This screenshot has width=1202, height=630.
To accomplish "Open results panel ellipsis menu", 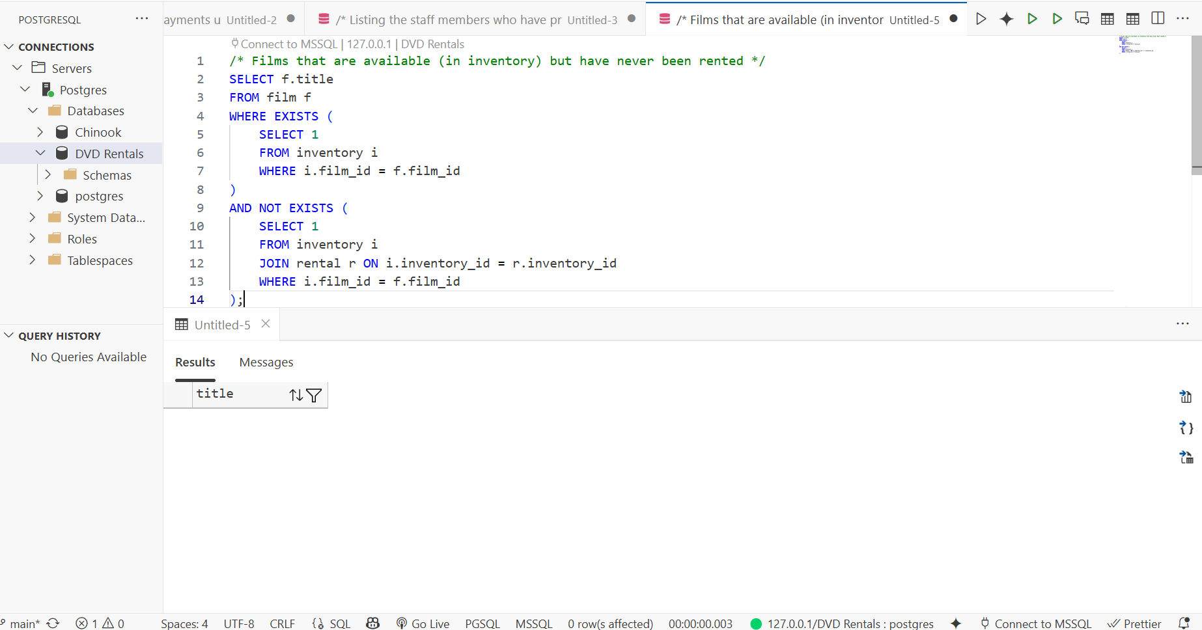I will point(1183,323).
